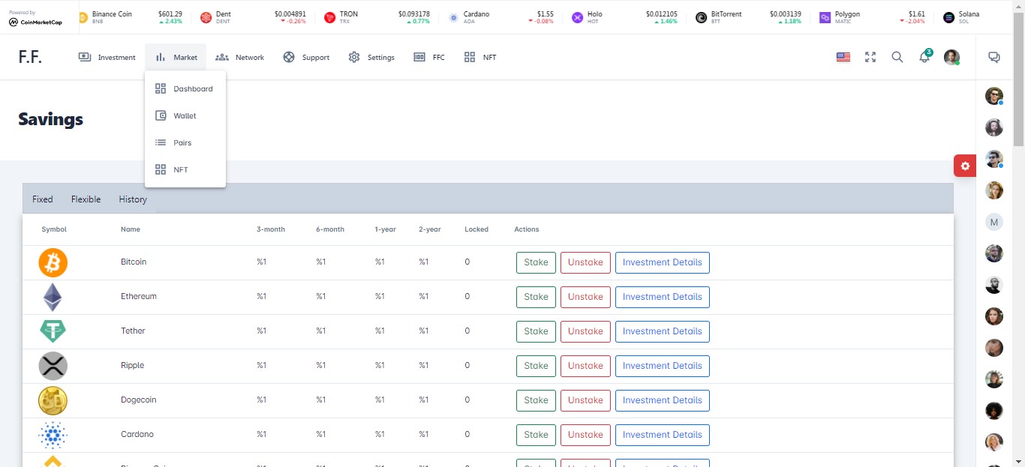
Task: Click the Ethereum logo icon
Action: tap(53, 297)
